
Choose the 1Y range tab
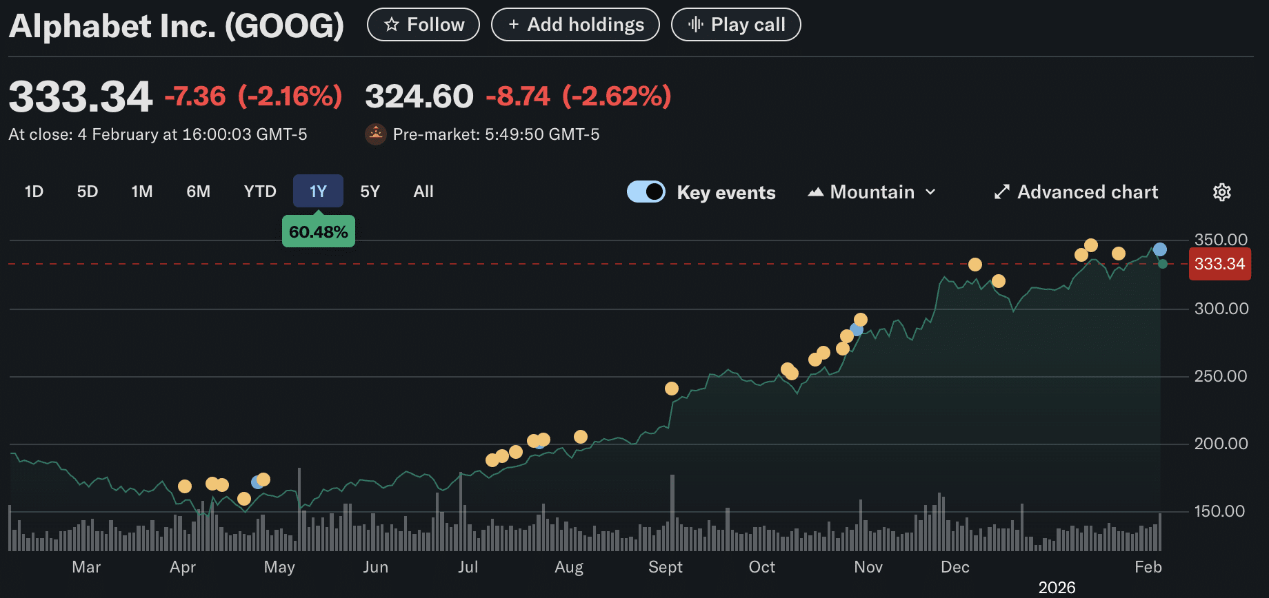[318, 191]
